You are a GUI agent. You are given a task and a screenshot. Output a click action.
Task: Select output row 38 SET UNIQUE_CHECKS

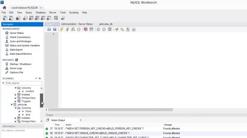tap(146, 133)
